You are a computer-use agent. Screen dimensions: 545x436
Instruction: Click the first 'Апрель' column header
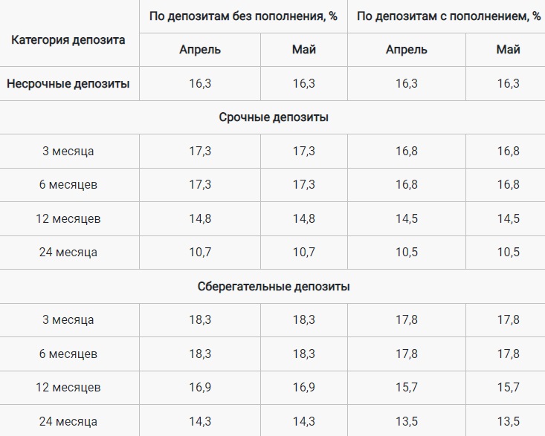coord(200,50)
